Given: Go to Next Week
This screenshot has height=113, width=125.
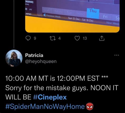Looking at the screenshot, I should tap(113, 23).
